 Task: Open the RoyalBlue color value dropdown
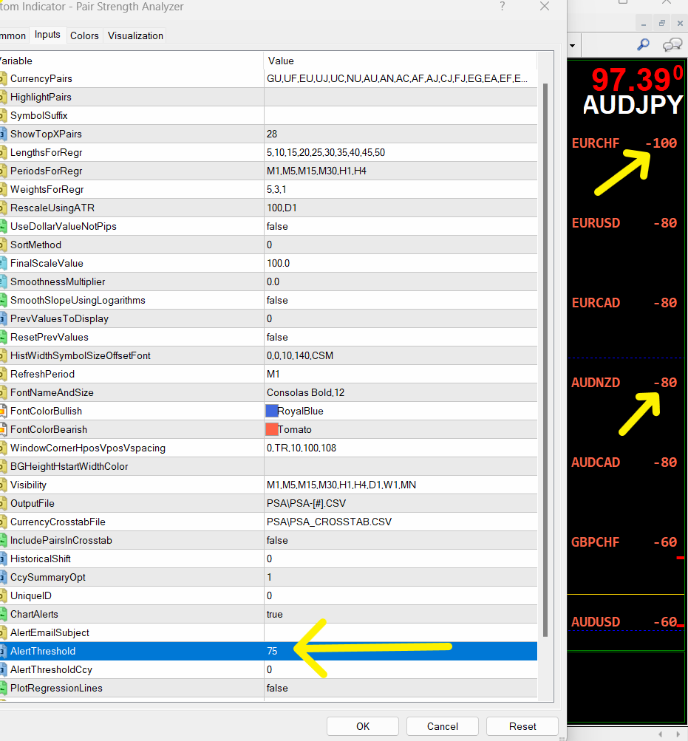[401, 412]
